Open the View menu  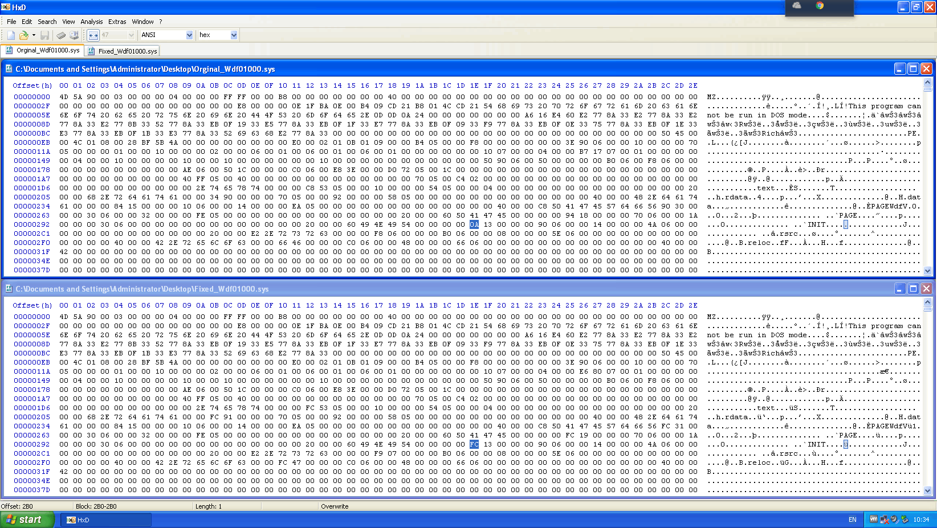68,22
